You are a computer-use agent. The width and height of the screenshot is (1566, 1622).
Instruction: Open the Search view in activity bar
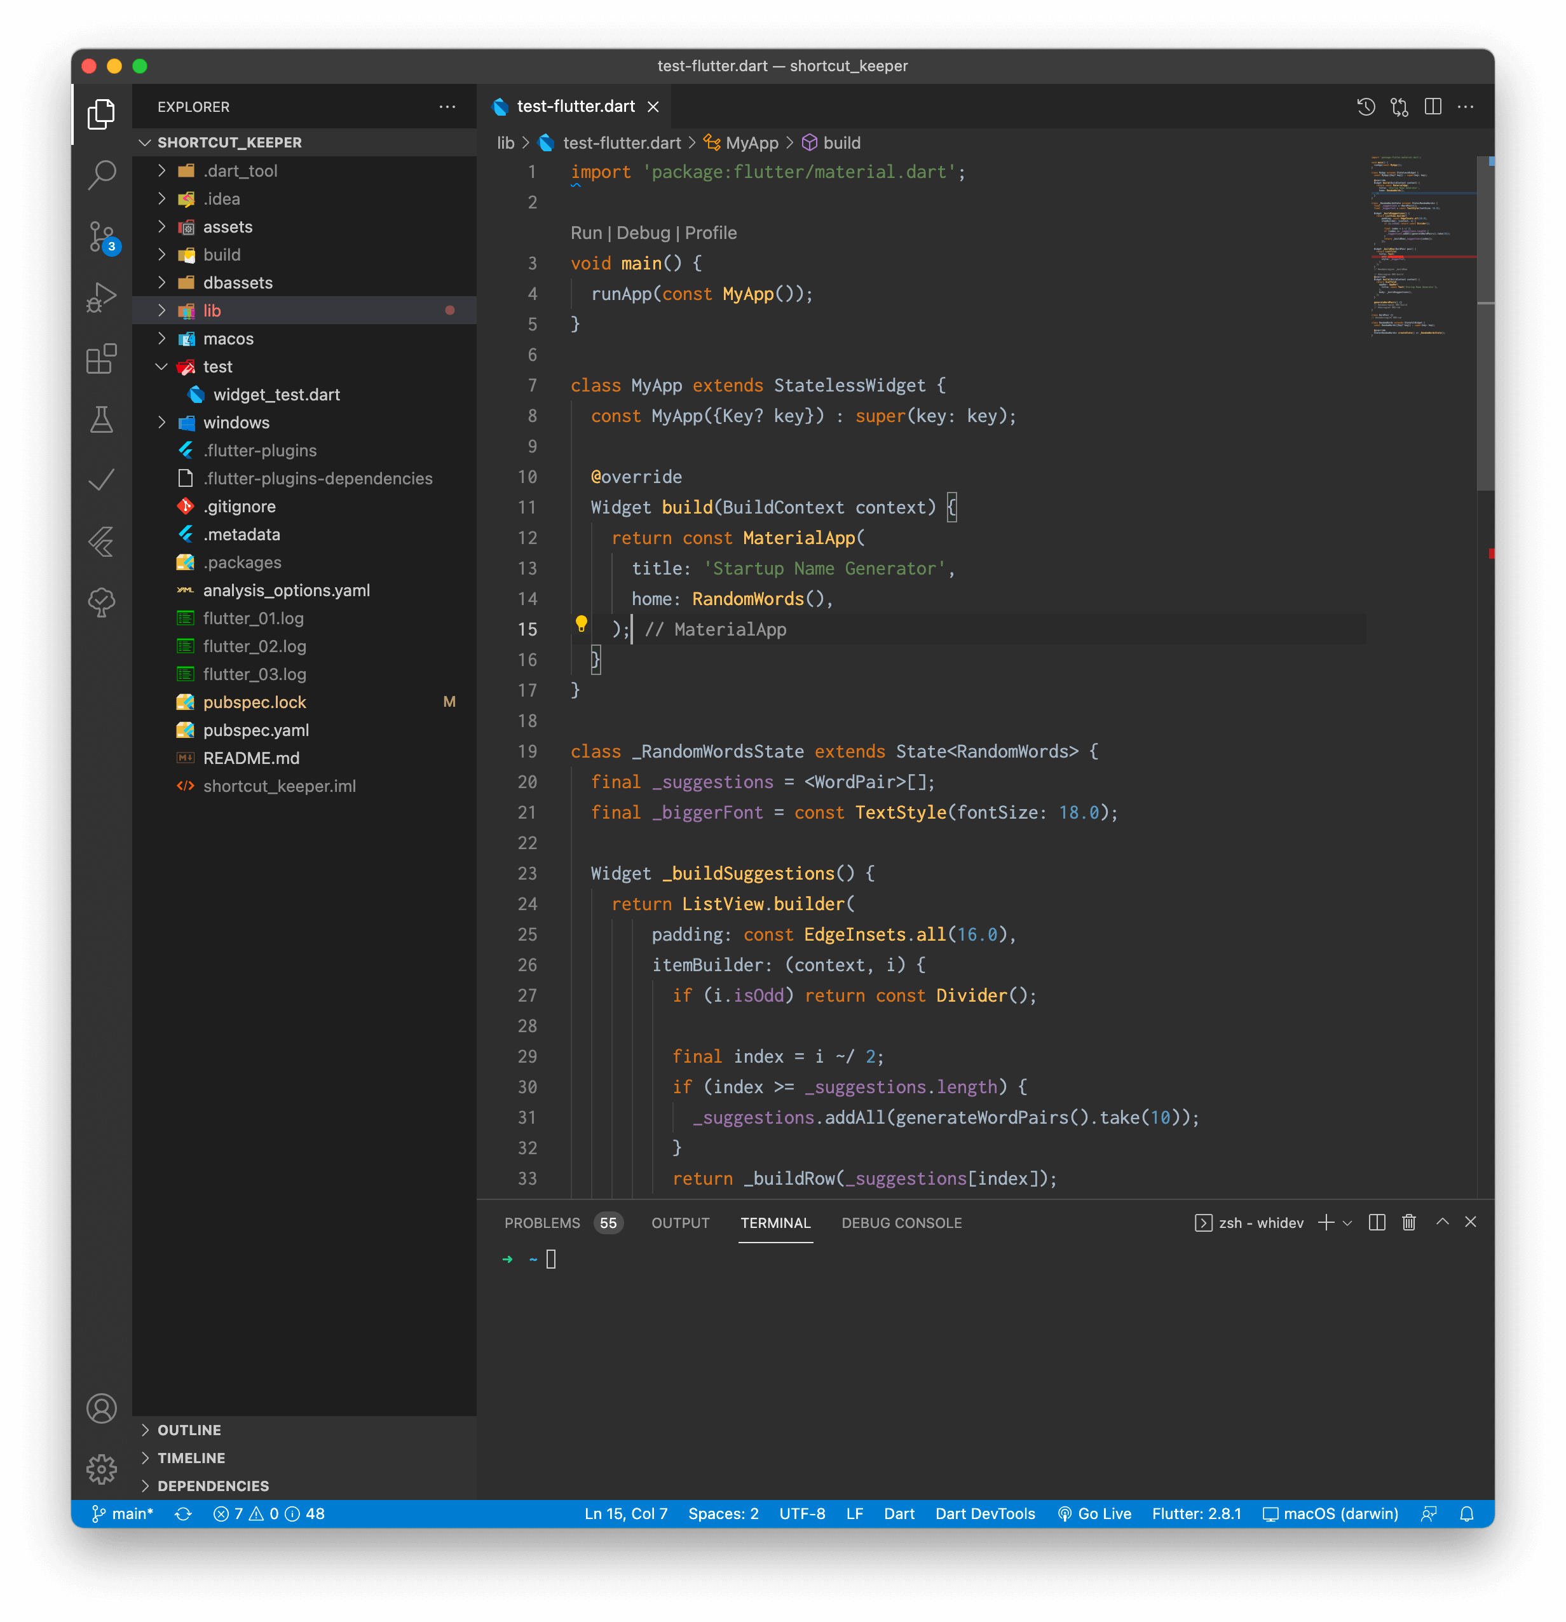[x=102, y=175]
